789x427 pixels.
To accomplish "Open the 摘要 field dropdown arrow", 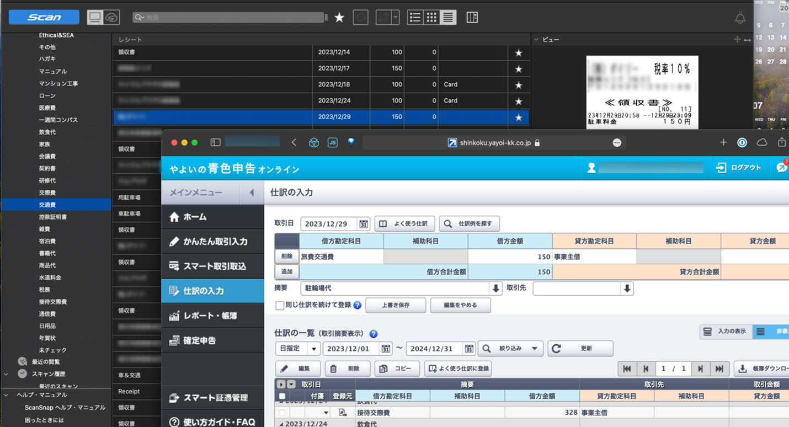I will [495, 289].
